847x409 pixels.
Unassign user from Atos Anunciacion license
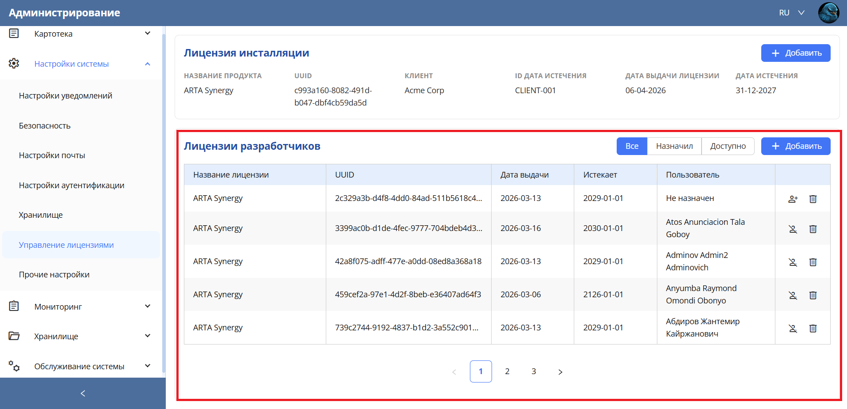point(793,229)
